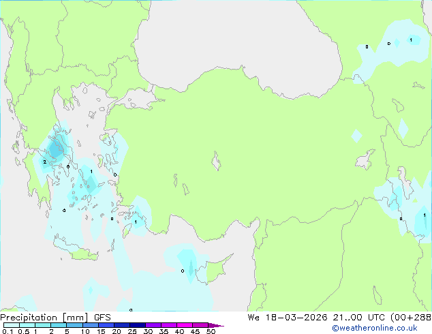Viewport: 432px width, 334px height.
Task: Click the arrow tip above 50 on legend
Action: tap(216, 325)
